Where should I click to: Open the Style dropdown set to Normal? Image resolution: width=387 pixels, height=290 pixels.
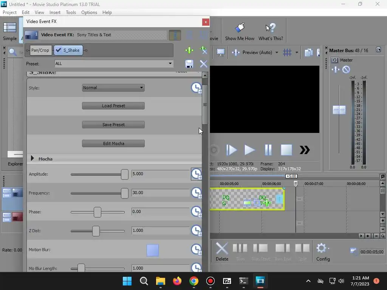[113, 88]
